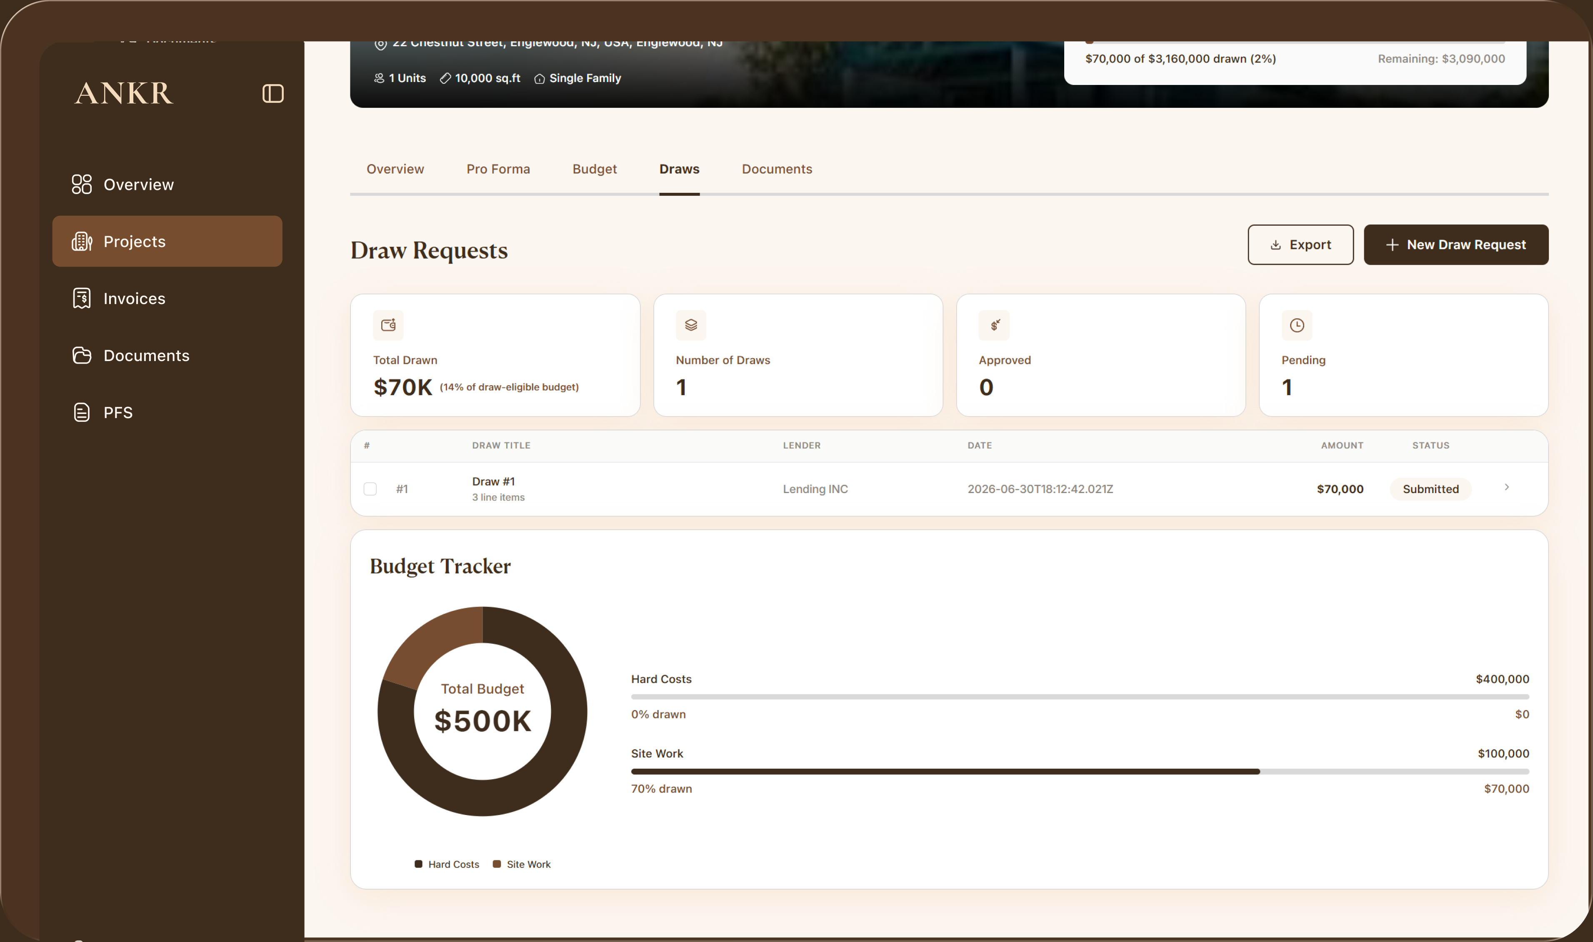Click the layers icon on the Number of Draws card
Screen dimensions: 1593x942
point(691,325)
